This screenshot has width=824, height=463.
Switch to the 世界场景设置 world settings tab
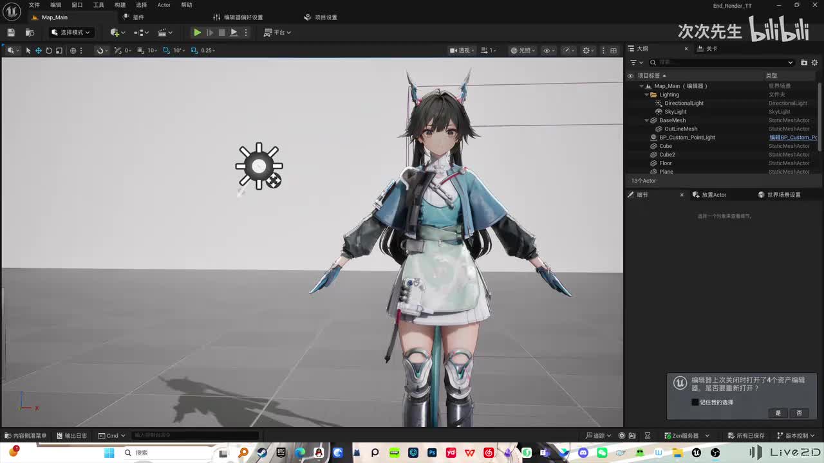(x=780, y=195)
